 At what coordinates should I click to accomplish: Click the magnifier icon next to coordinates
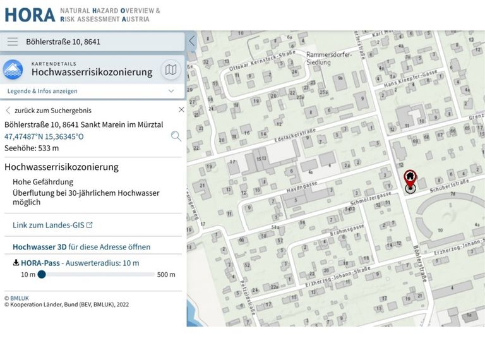pyautogui.click(x=176, y=136)
